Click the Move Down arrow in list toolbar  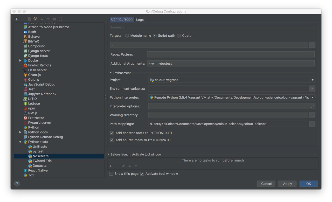tap(48, 19)
